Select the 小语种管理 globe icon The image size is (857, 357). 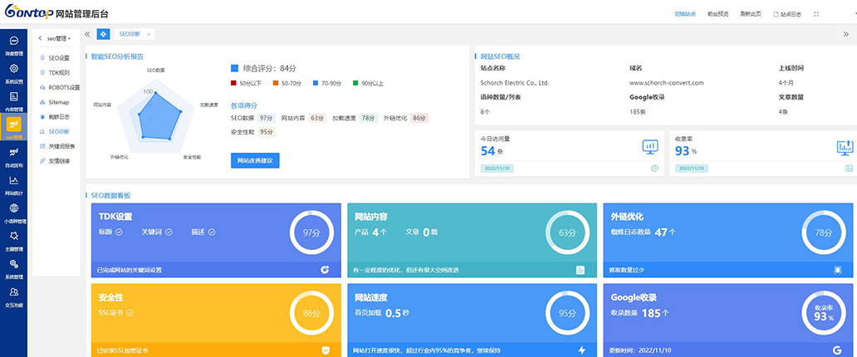[x=13, y=209]
